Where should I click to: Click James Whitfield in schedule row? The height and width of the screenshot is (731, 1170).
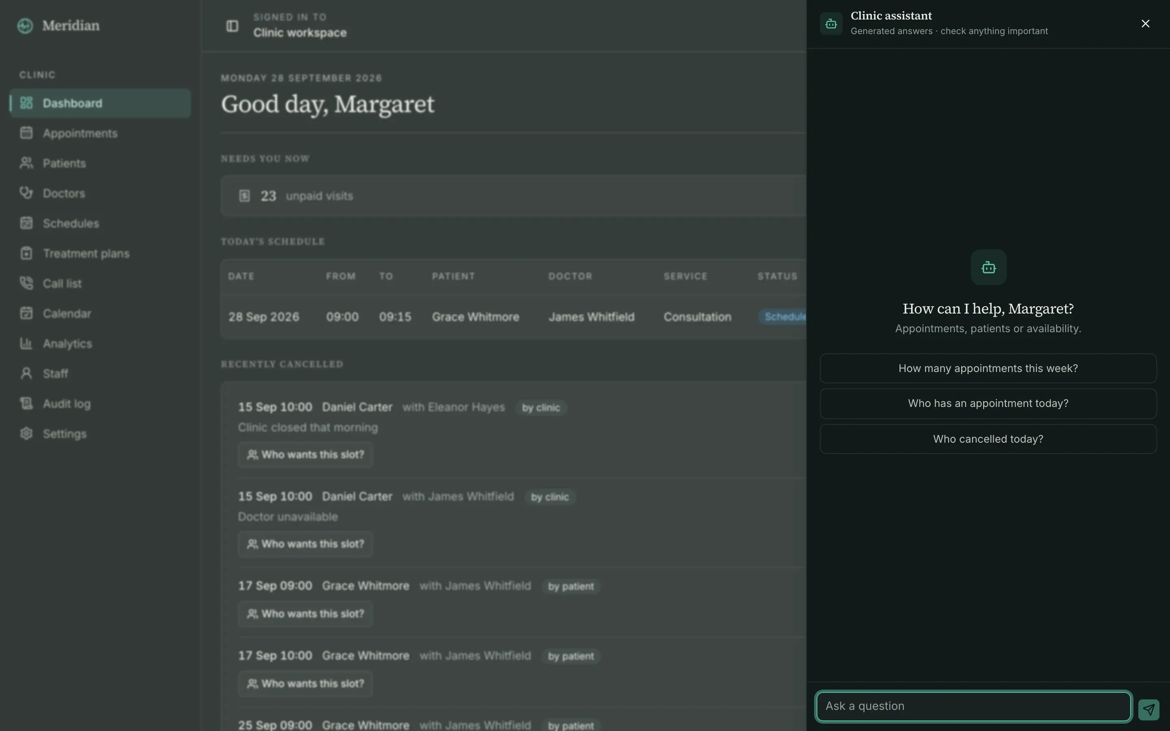[x=591, y=317]
